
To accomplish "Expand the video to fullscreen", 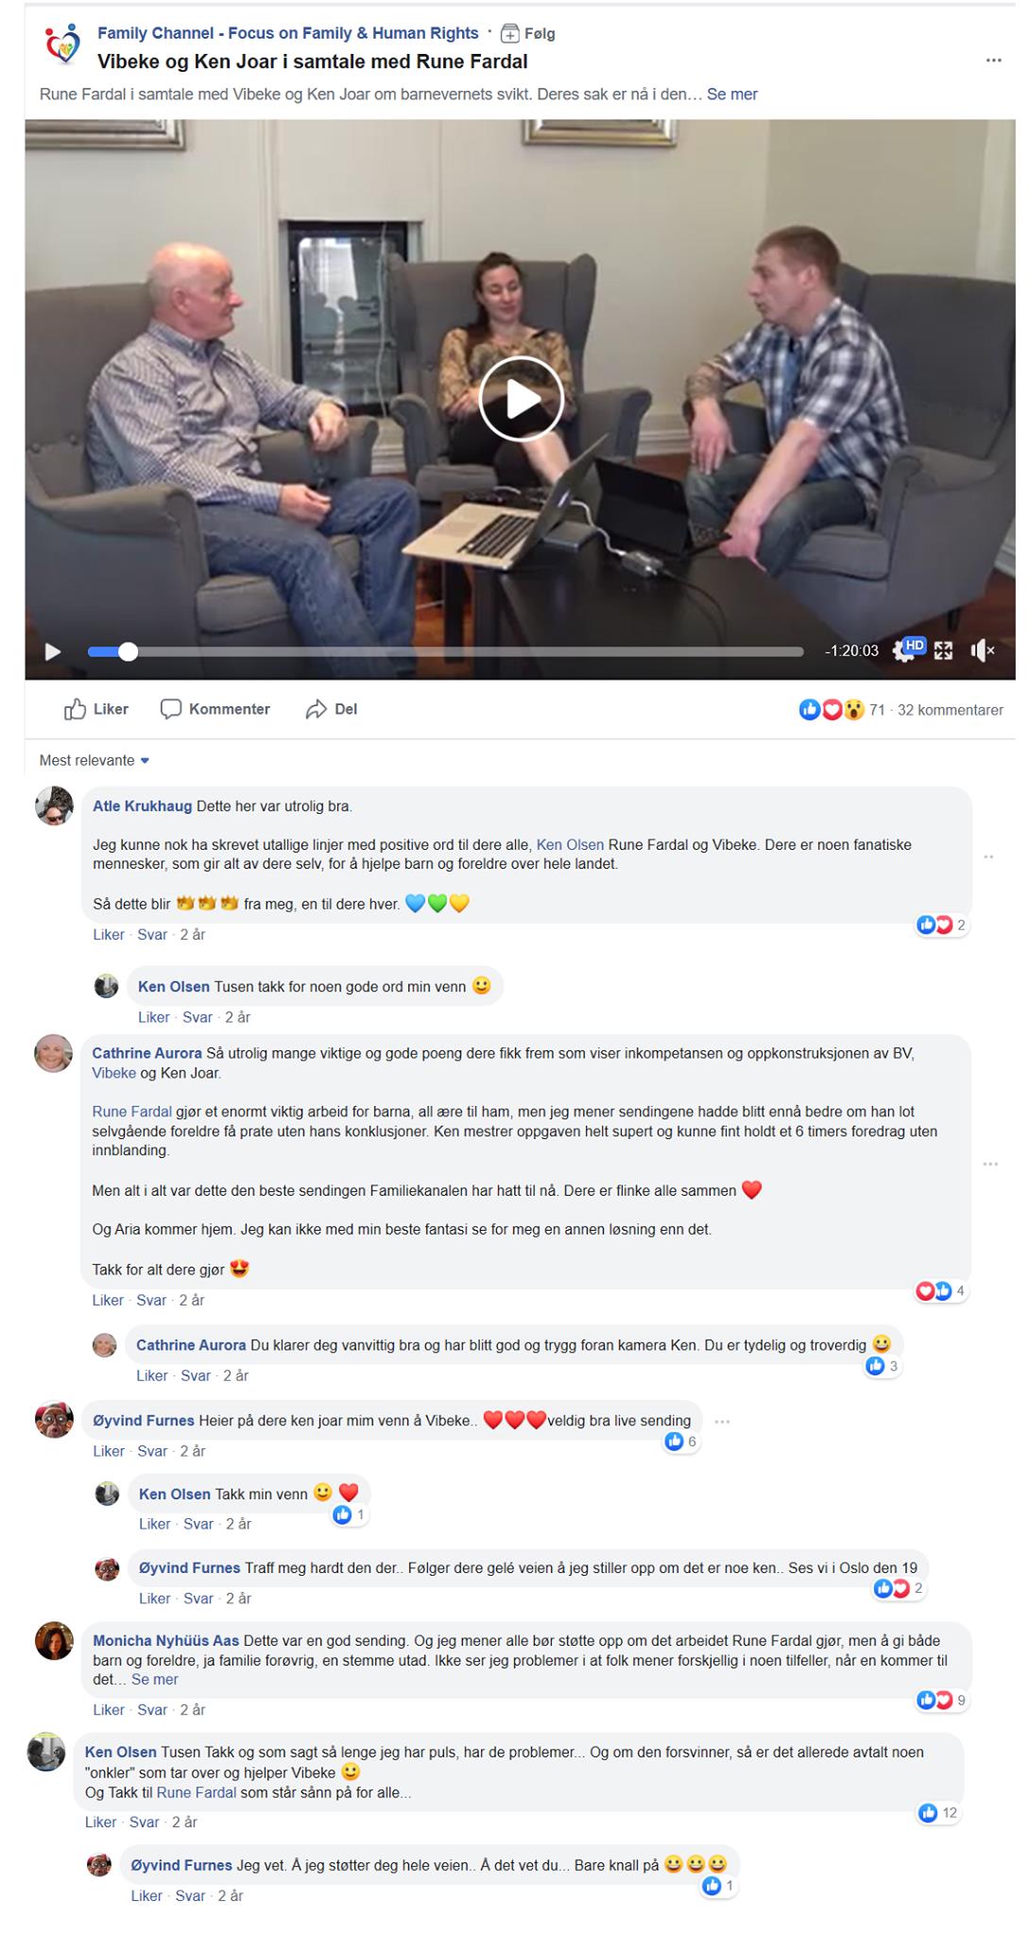I will click(x=943, y=650).
